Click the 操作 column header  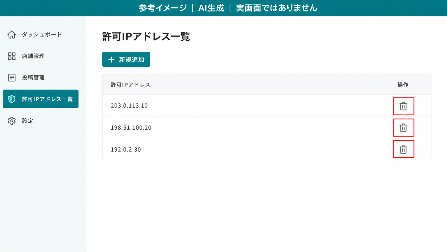coord(403,85)
